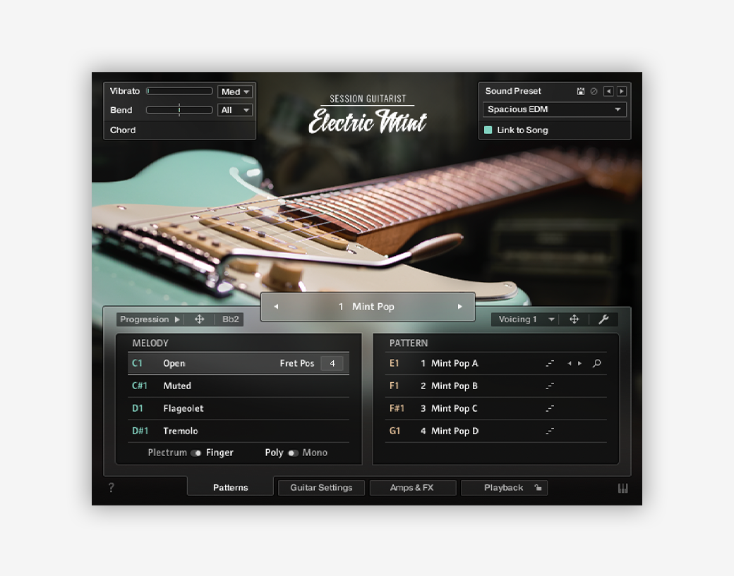Click the keyboard icon at bottom right
The height and width of the screenshot is (576, 734).
(622, 489)
